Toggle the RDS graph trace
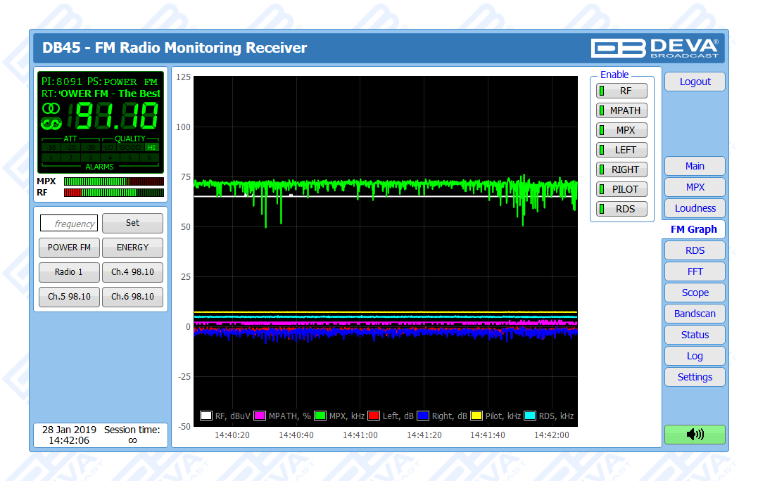758x481 pixels. 621,209
